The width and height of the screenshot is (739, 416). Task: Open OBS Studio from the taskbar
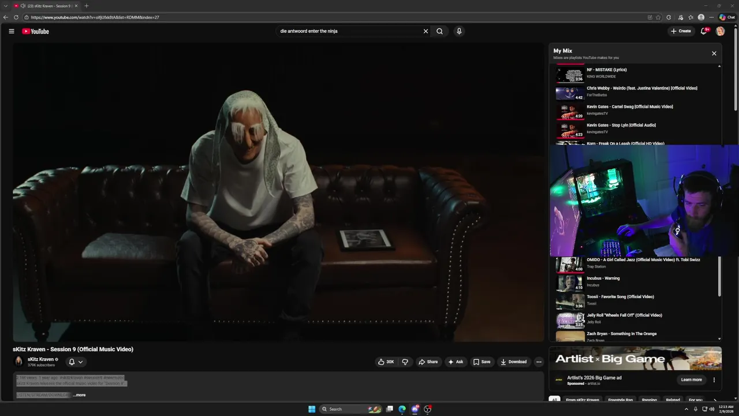427,409
